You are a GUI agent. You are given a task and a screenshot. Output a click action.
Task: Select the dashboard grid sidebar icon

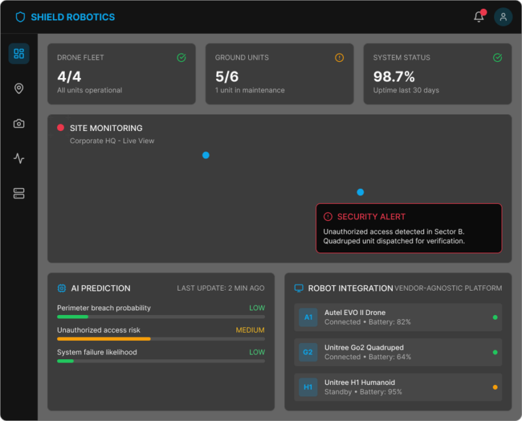pos(19,54)
